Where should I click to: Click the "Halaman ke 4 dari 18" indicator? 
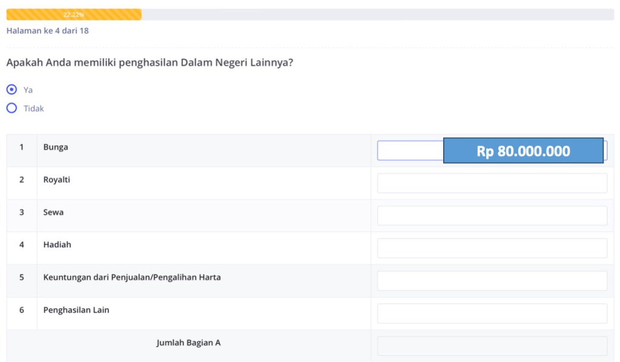(47, 30)
